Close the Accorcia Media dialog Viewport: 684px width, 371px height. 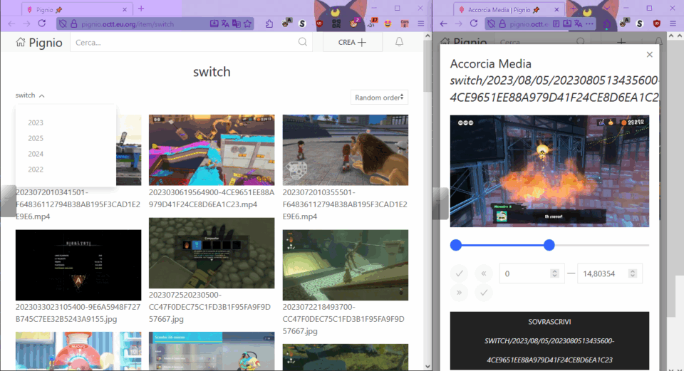[x=649, y=55]
